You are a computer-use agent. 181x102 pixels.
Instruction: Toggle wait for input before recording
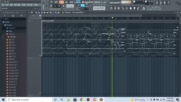(56, 2)
